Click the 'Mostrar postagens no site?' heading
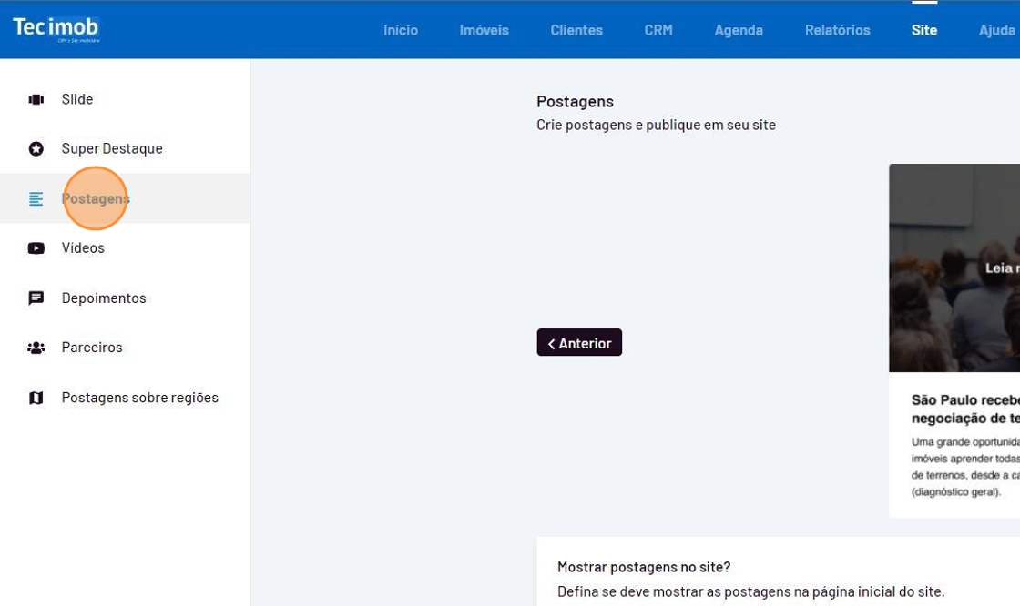The height and width of the screenshot is (606, 1020). click(x=643, y=567)
